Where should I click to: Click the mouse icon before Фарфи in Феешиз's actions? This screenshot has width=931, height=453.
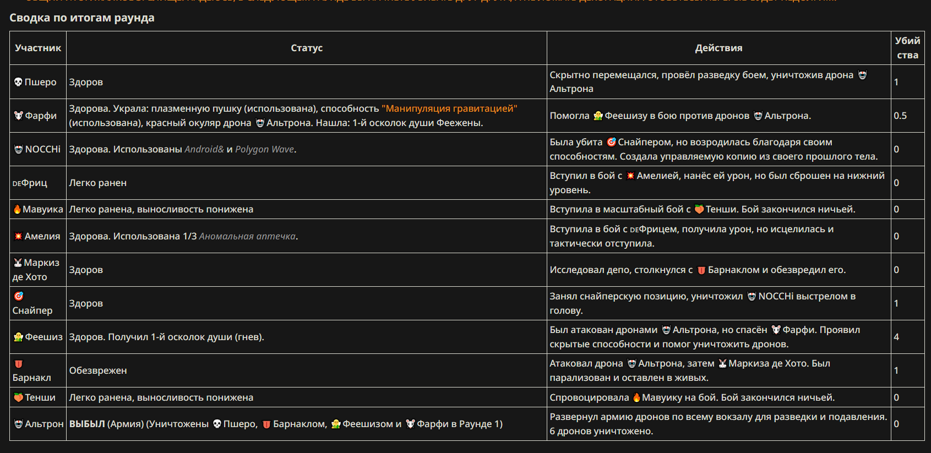click(776, 330)
